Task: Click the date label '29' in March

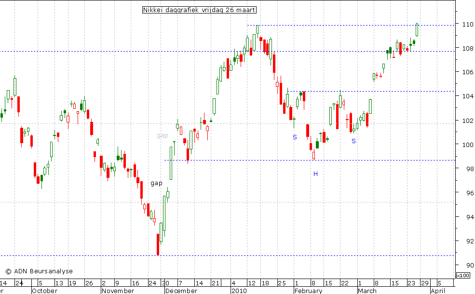Action: [425, 283]
